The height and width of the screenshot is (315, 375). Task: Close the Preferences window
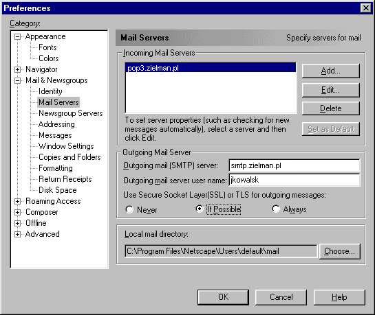coord(366,8)
